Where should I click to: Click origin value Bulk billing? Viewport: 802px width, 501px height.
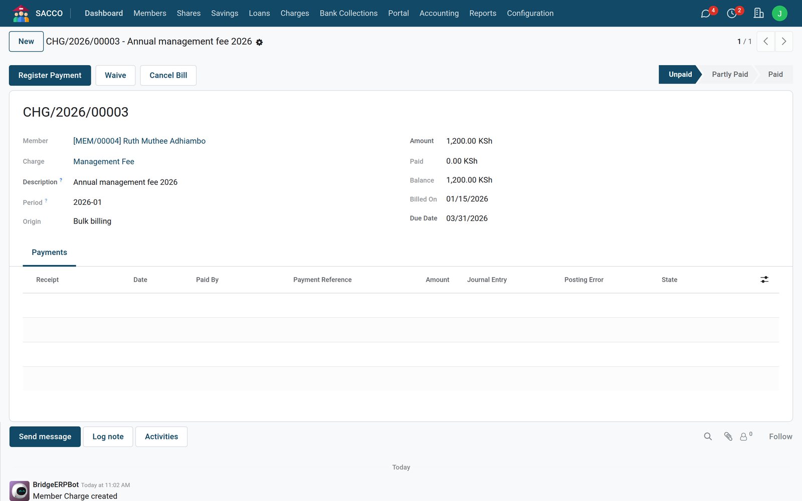point(92,221)
